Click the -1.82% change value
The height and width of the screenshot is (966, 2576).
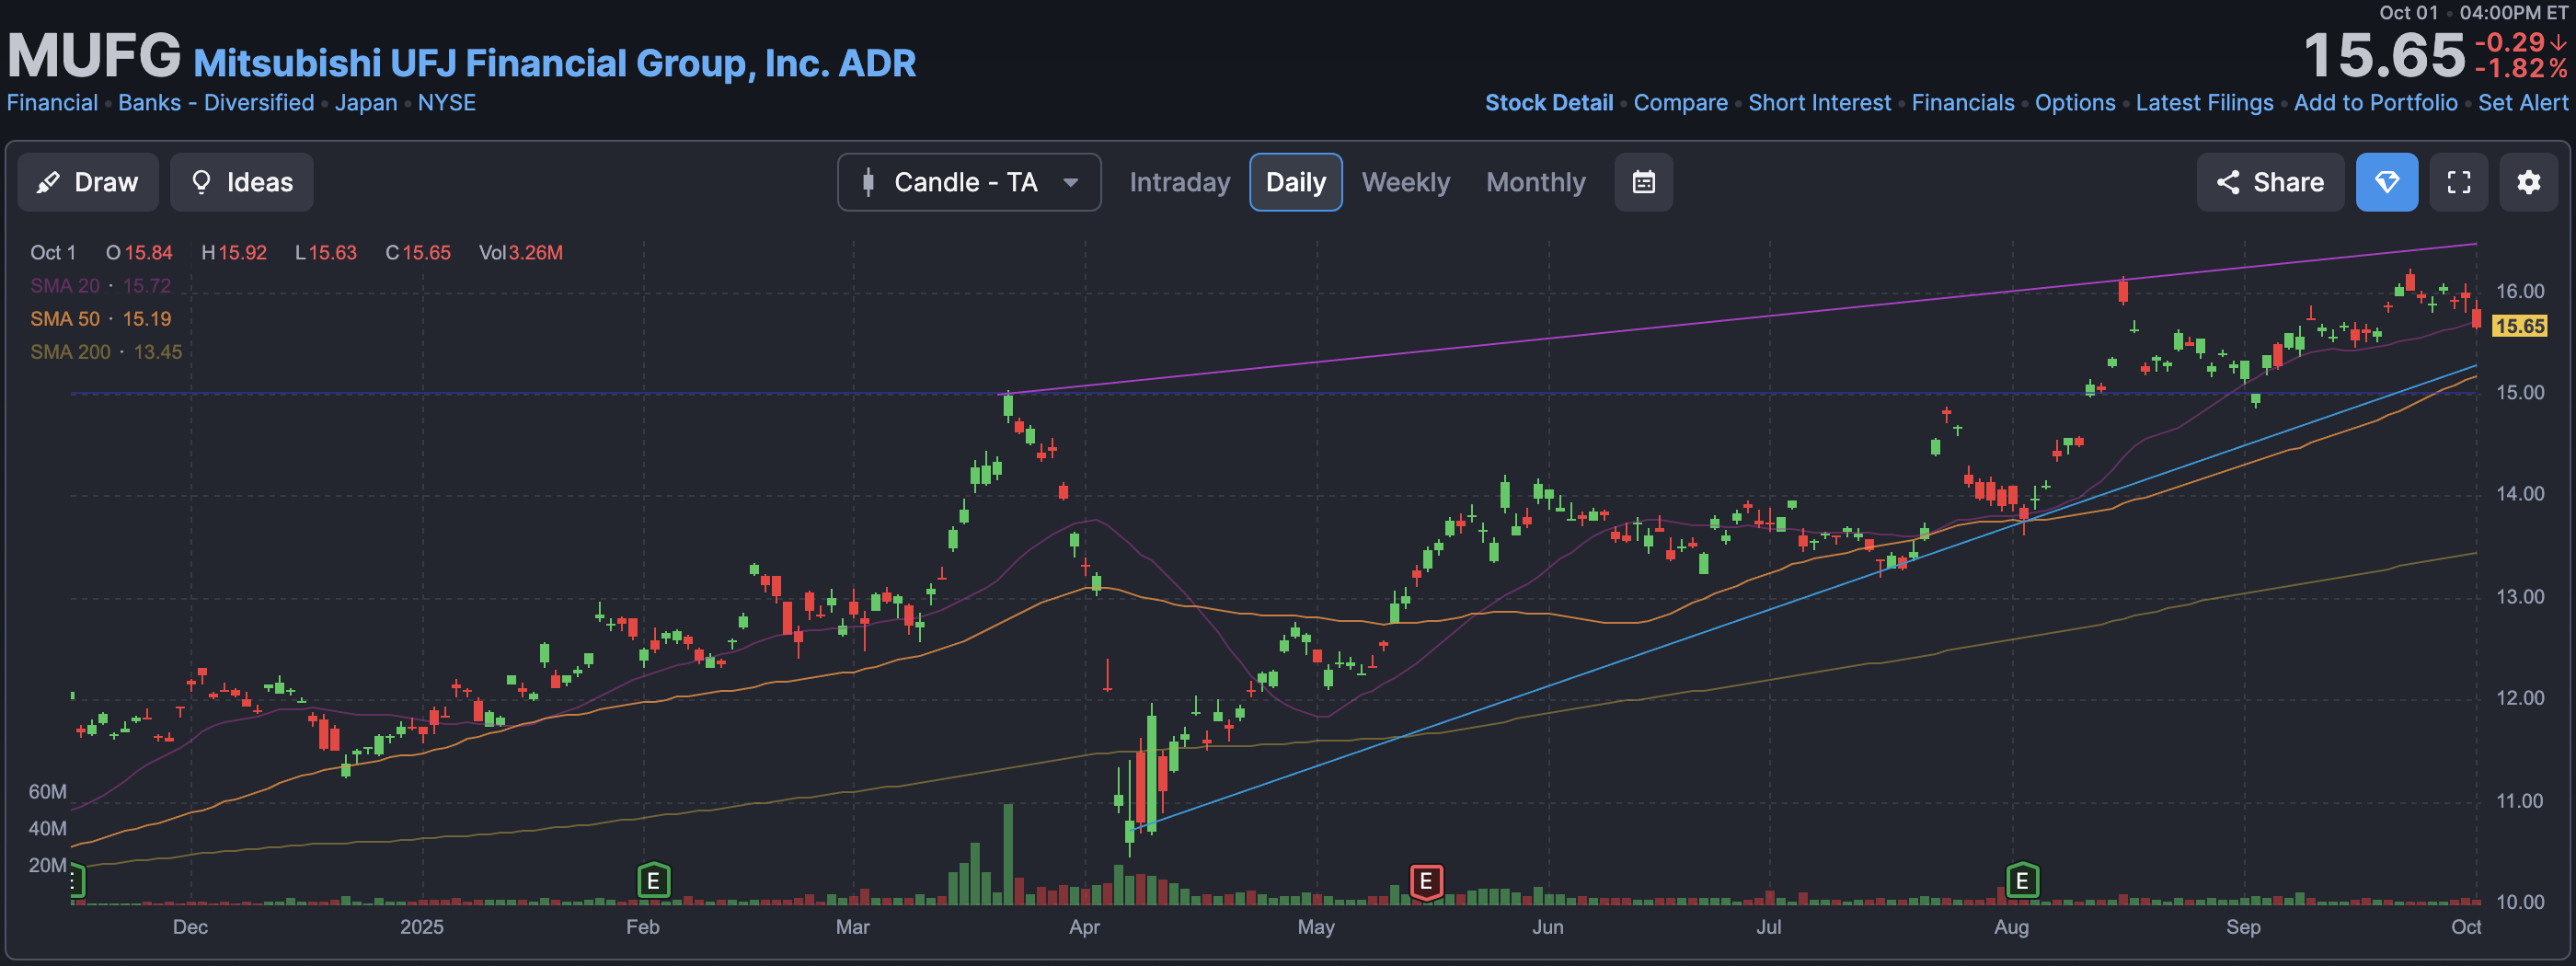pos(2520,69)
